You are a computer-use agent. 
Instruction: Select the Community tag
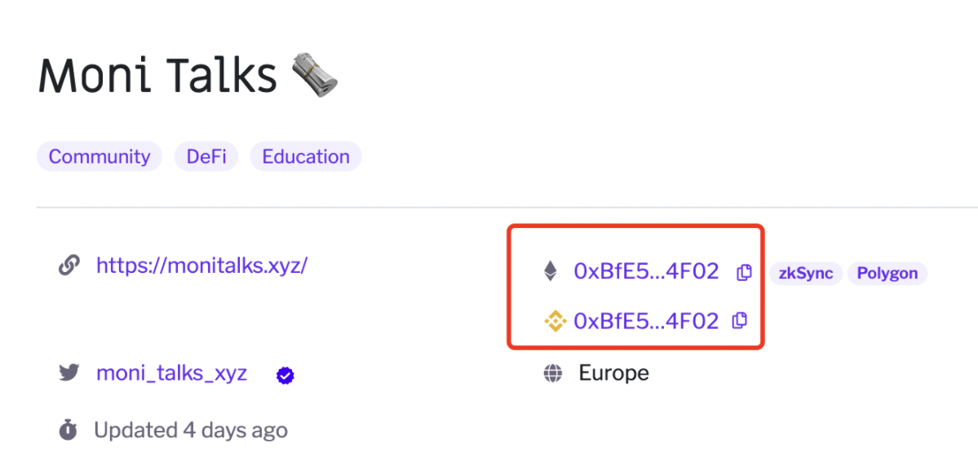coord(100,156)
